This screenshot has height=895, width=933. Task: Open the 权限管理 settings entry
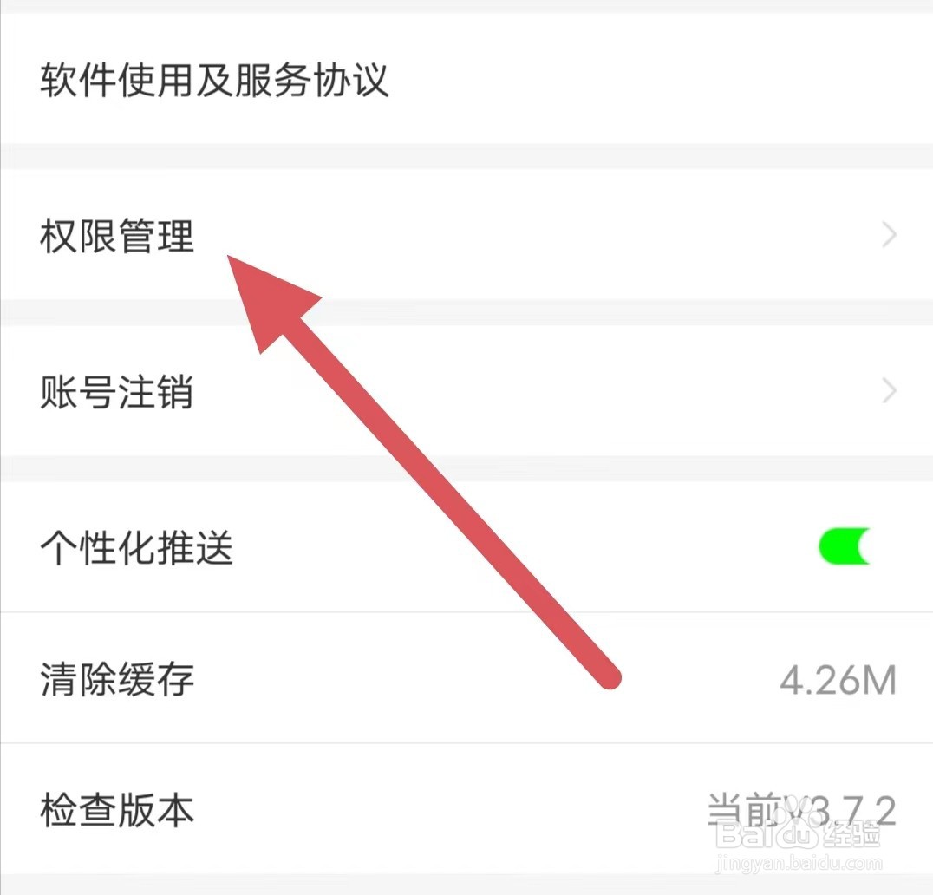click(x=466, y=235)
